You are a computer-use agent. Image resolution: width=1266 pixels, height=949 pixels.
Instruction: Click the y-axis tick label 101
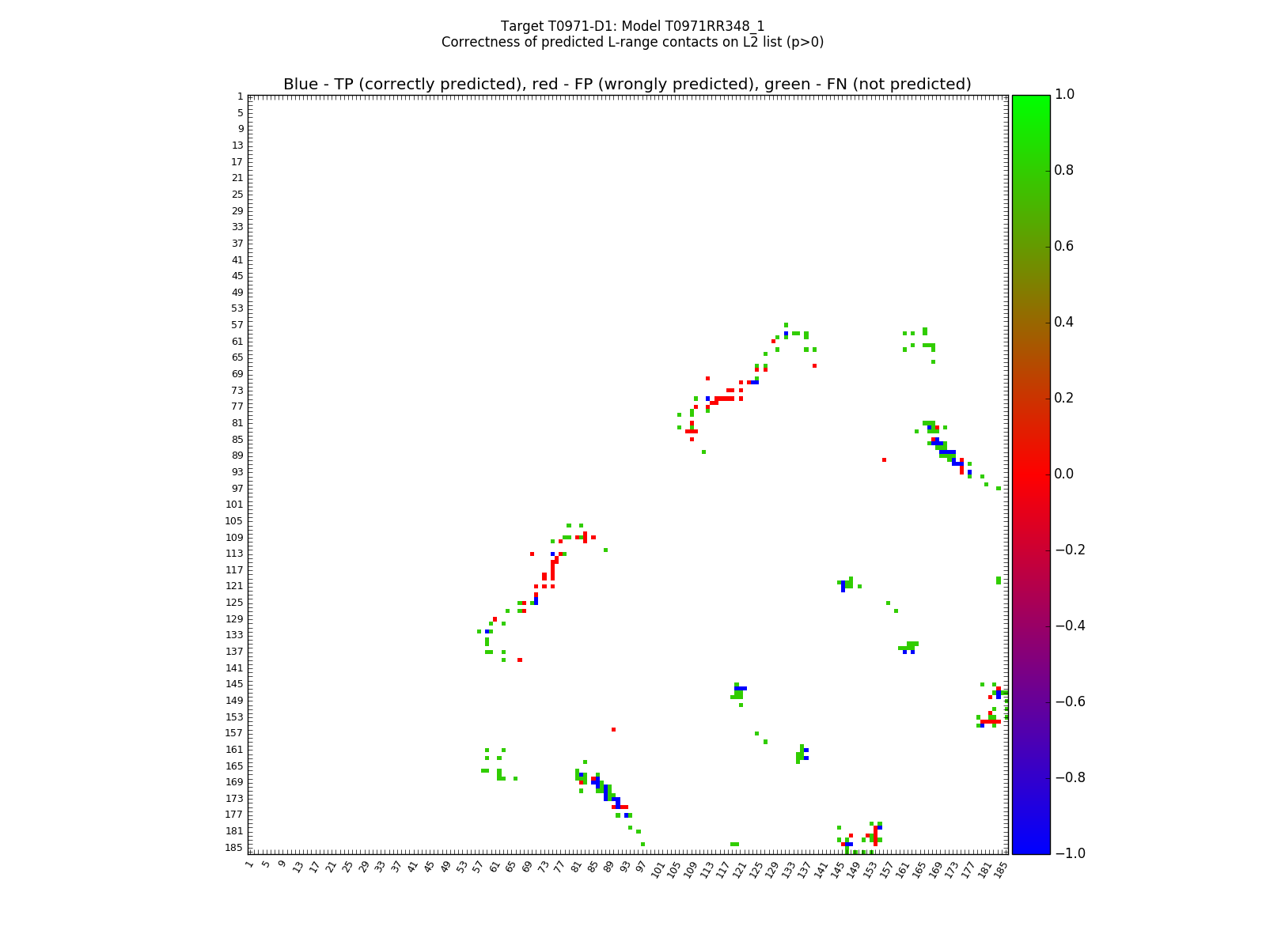tap(234, 505)
